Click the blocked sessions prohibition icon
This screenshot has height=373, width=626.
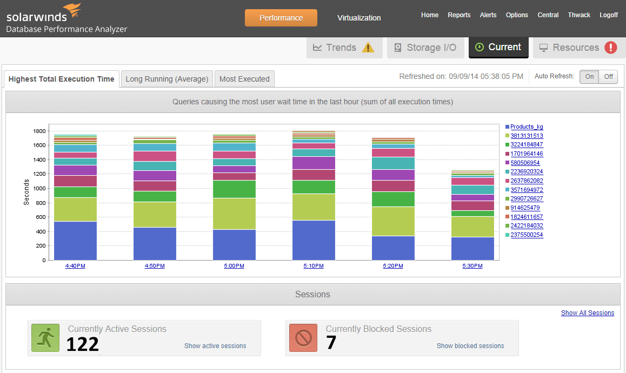[303, 337]
